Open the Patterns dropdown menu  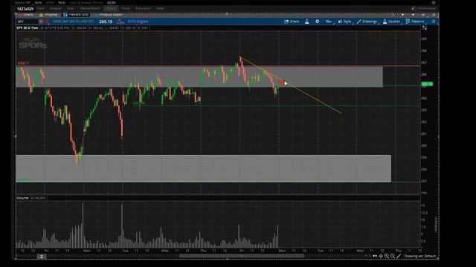coord(415,22)
